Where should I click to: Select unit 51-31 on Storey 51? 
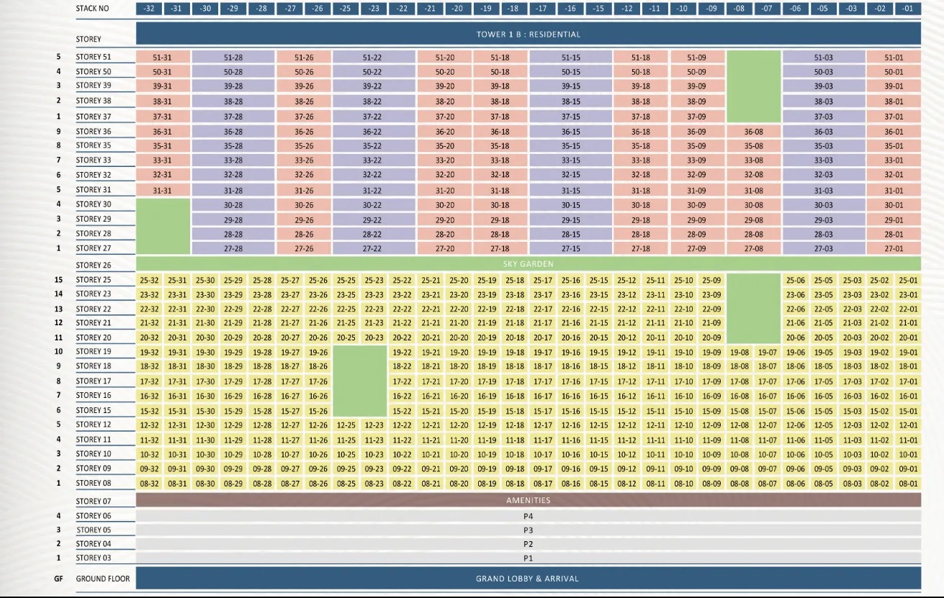point(163,58)
